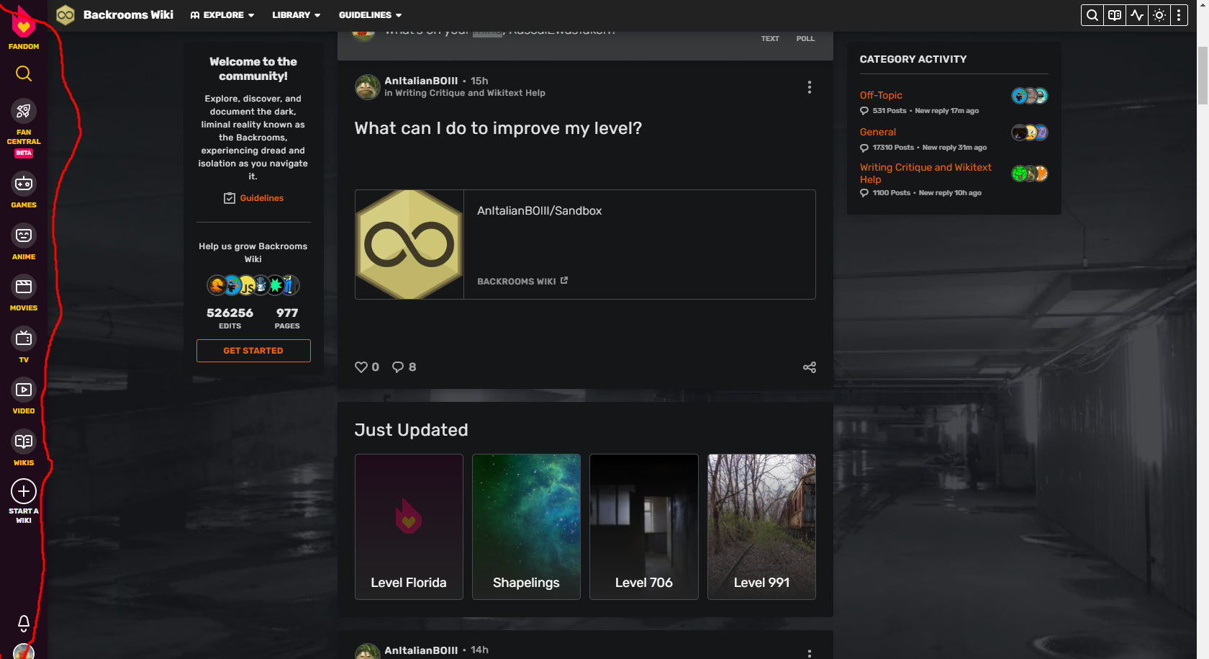
Task: Open the Fandom sidebar search
Action: click(x=24, y=73)
